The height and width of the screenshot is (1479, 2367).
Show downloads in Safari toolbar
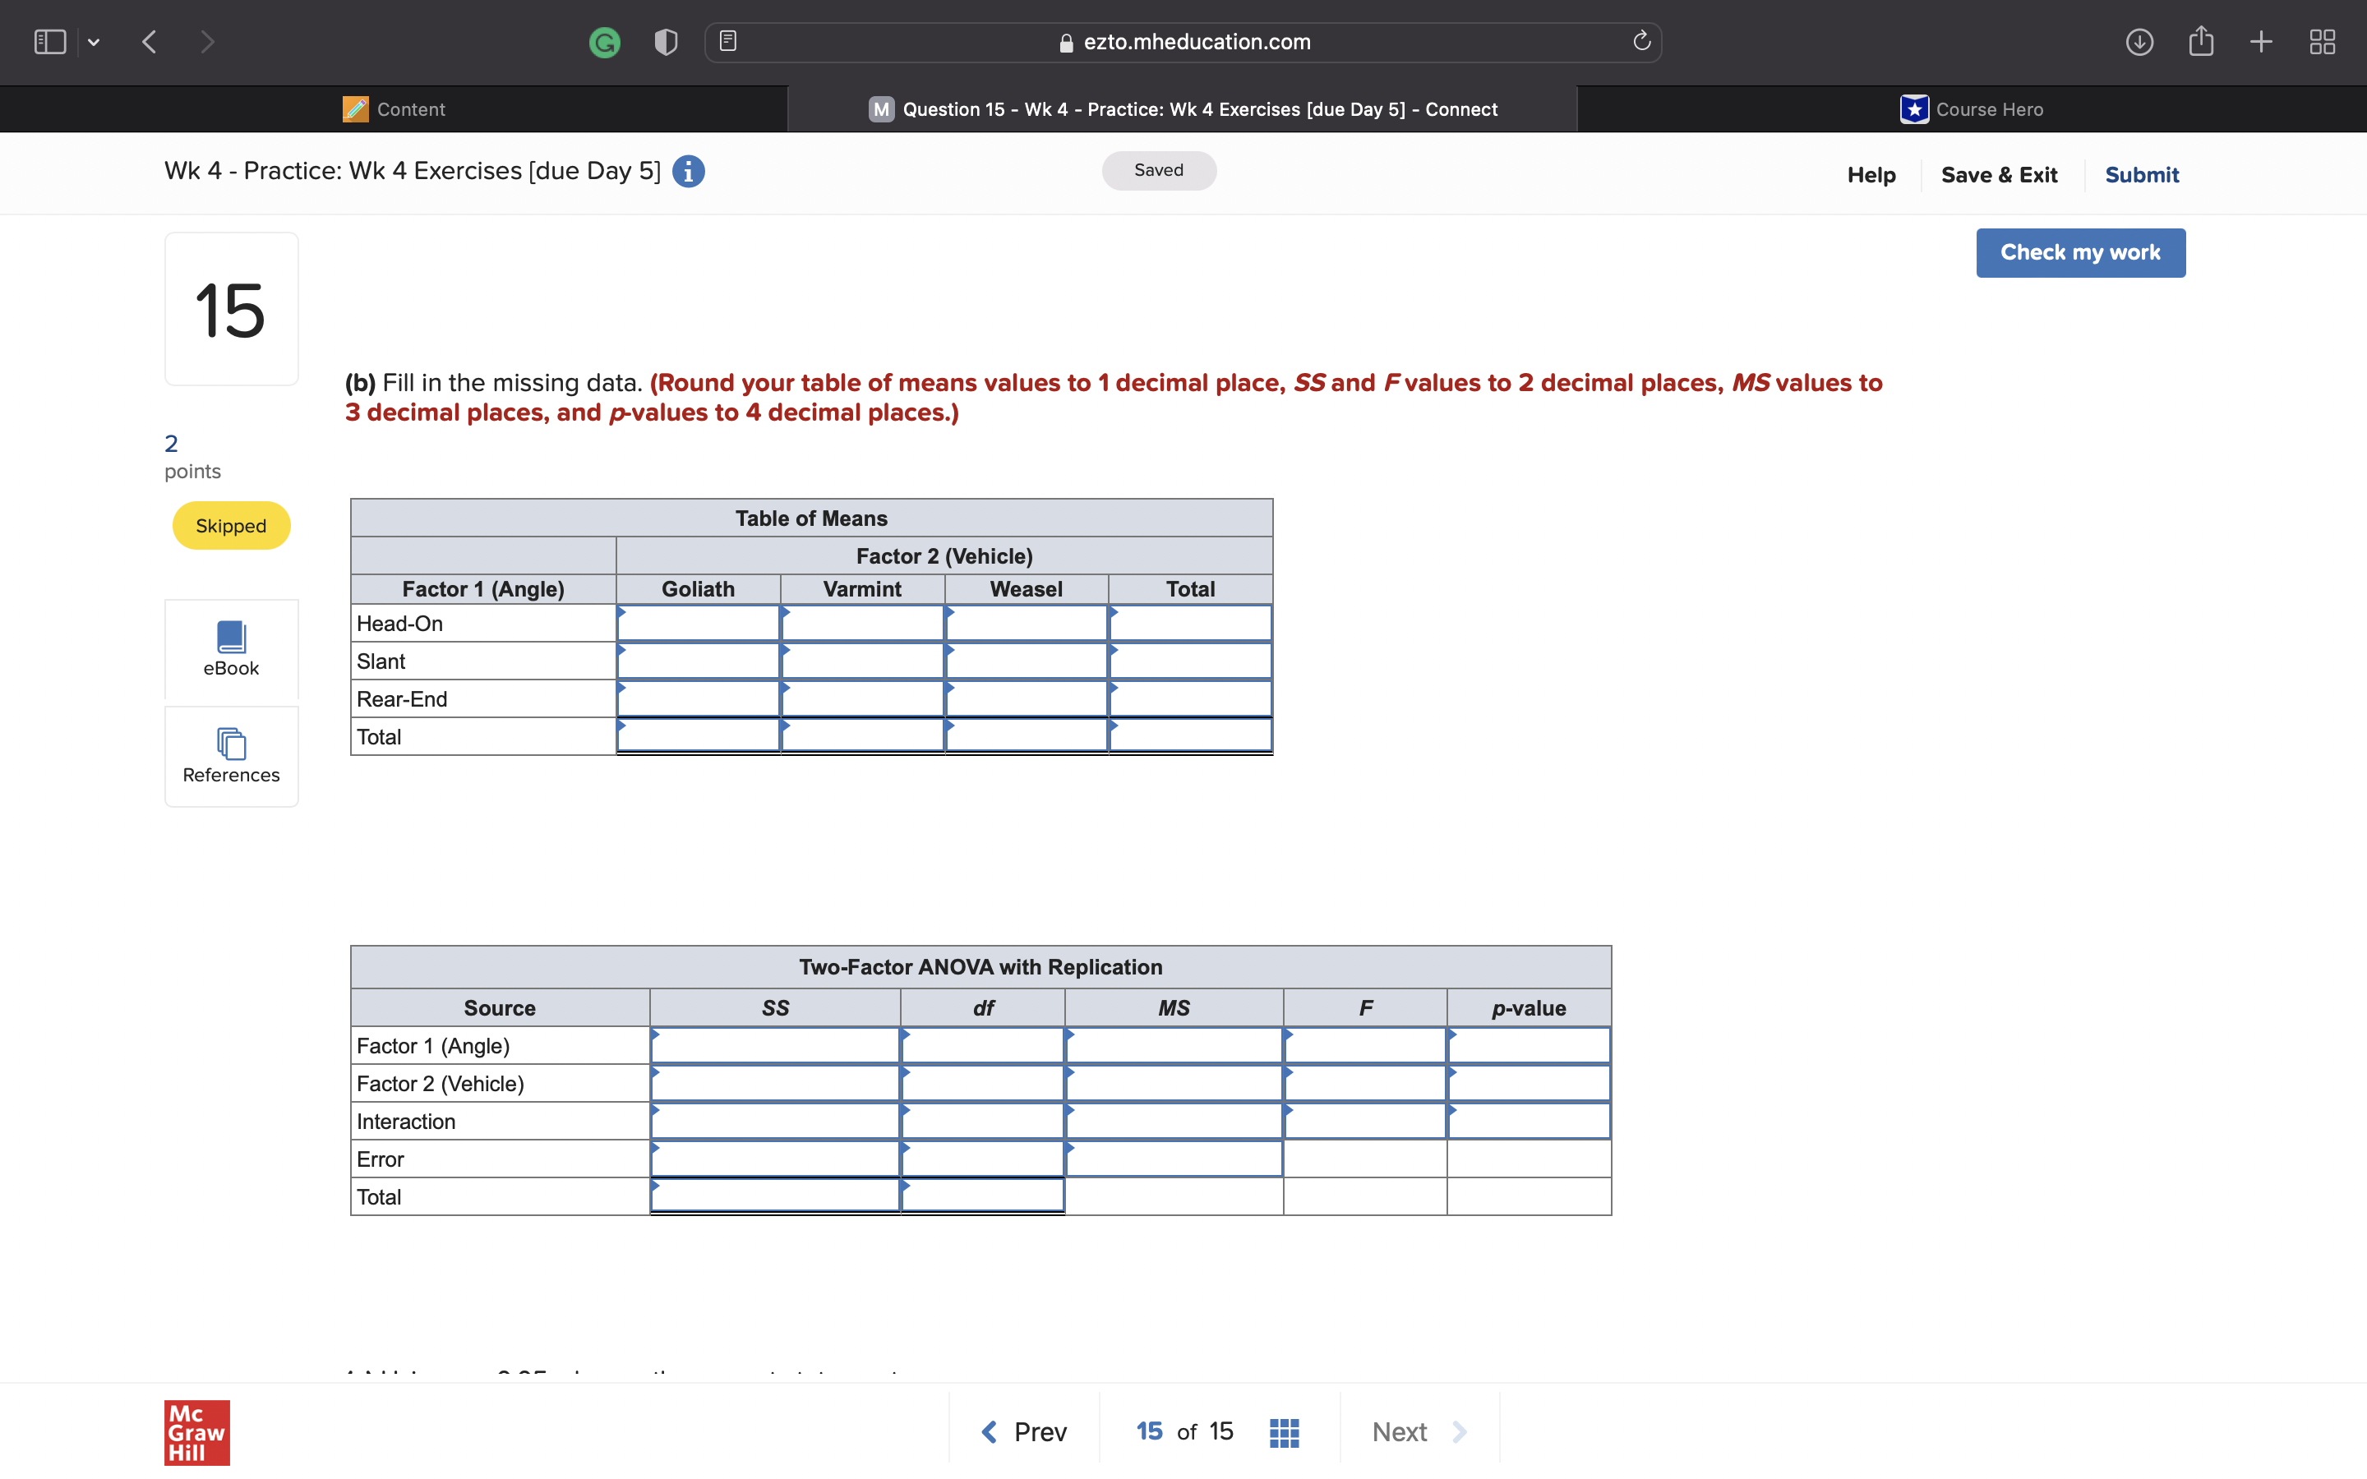click(x=2139, y=42)
